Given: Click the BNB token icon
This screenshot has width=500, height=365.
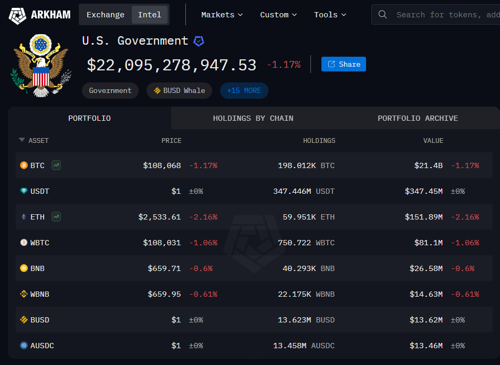Looking at the screenshot, I should [x=24, y=268].
